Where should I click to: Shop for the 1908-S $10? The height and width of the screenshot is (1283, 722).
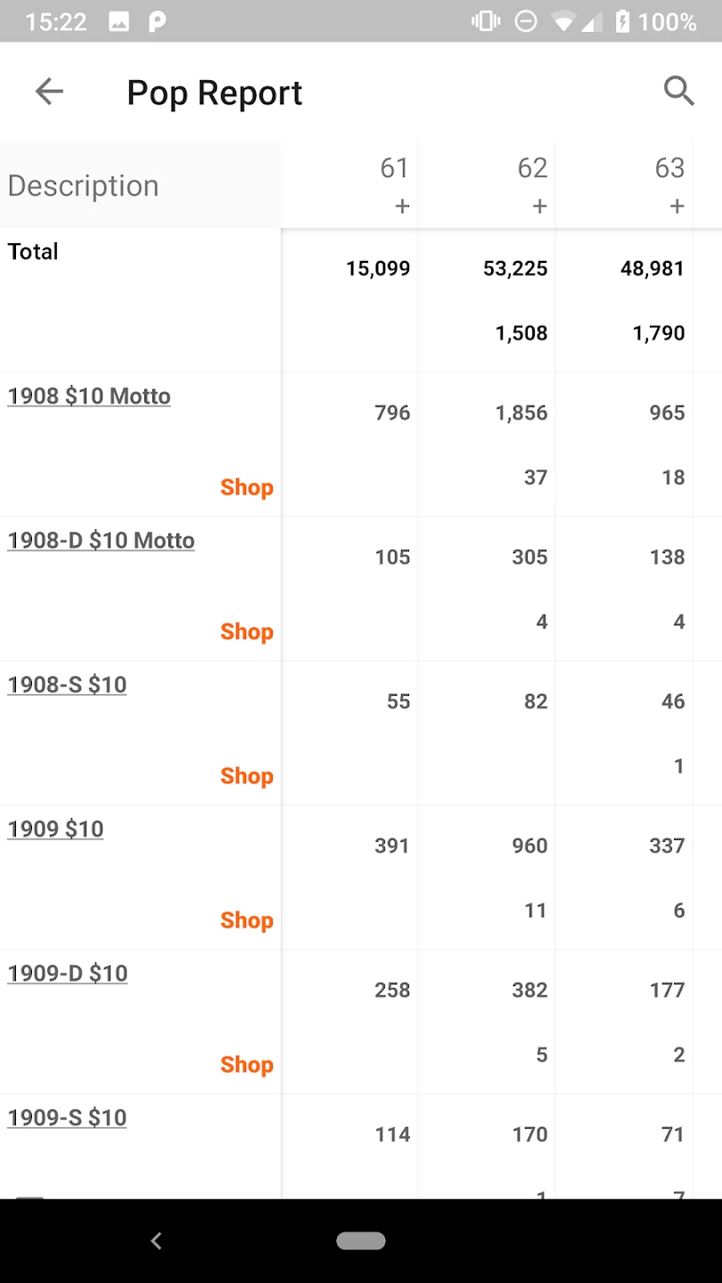[x=246, y=776]
